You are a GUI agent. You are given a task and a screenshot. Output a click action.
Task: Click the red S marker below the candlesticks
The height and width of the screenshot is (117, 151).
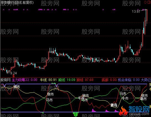(14, 76)
